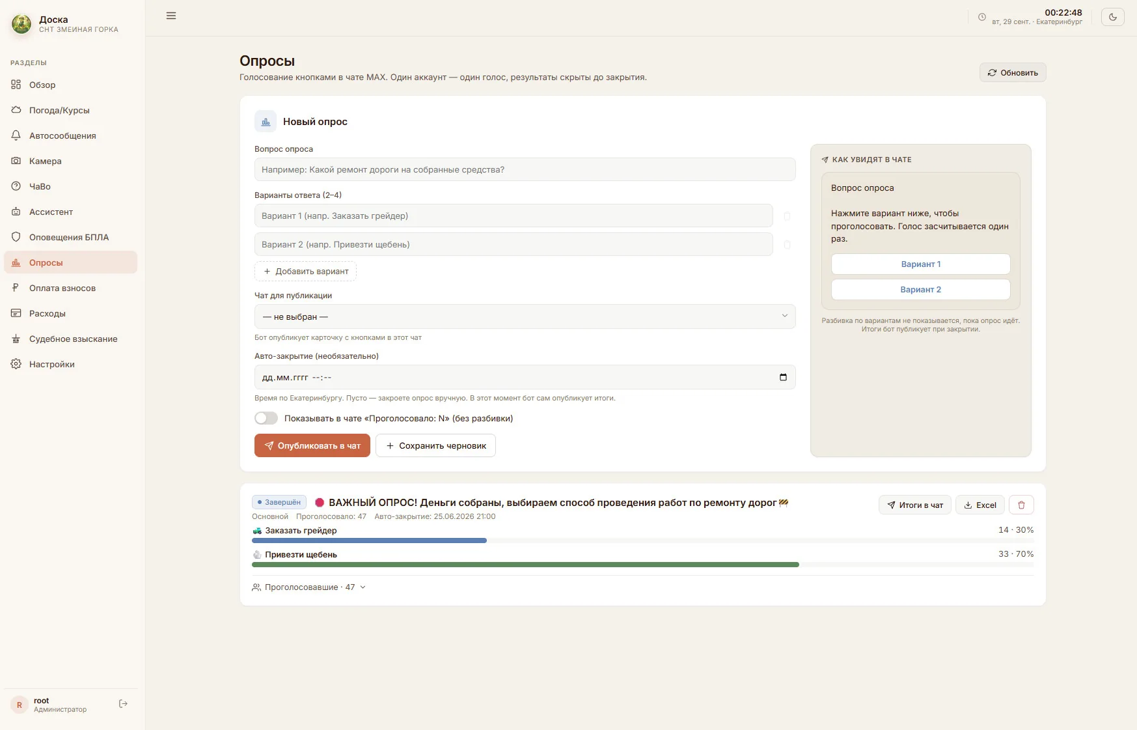
Task: Remove answer option 1 via its trash icon
Action: click(x=787, y=216)
